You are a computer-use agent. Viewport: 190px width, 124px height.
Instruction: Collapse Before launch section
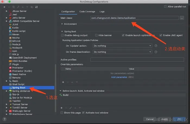point(61,91)
